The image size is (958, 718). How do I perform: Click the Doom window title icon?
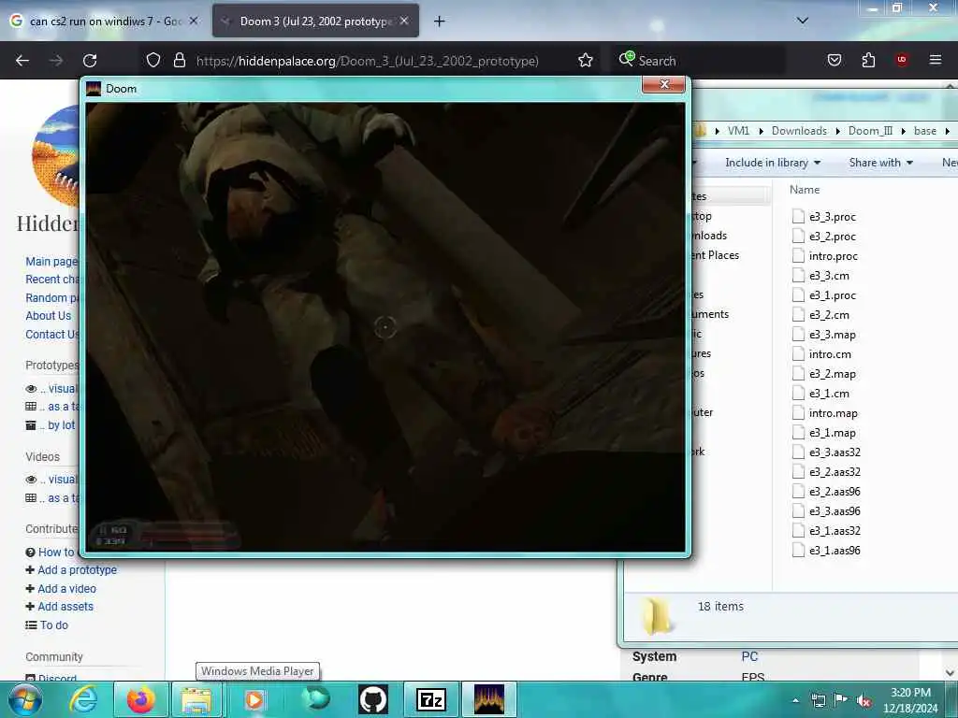click(94, 89)
